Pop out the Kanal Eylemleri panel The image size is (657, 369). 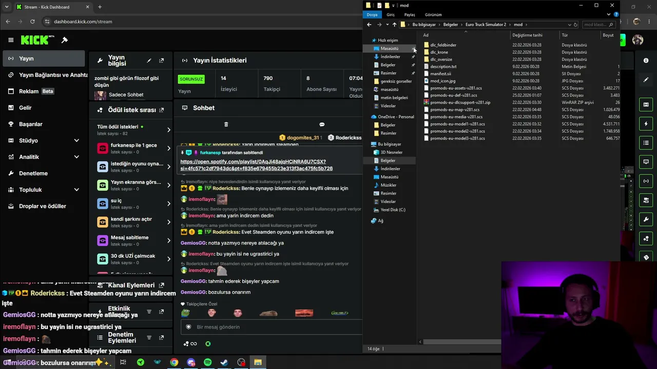pos(162,285)
